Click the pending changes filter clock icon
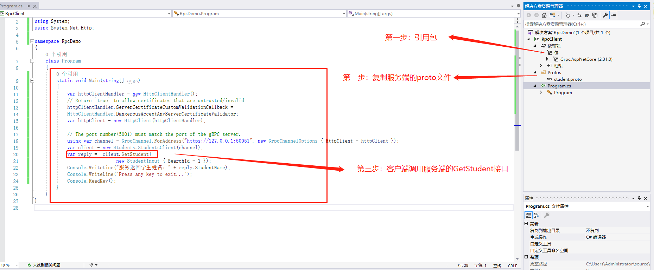The width and height of the screenshot is (654, 270). click(x=568, y=15)
